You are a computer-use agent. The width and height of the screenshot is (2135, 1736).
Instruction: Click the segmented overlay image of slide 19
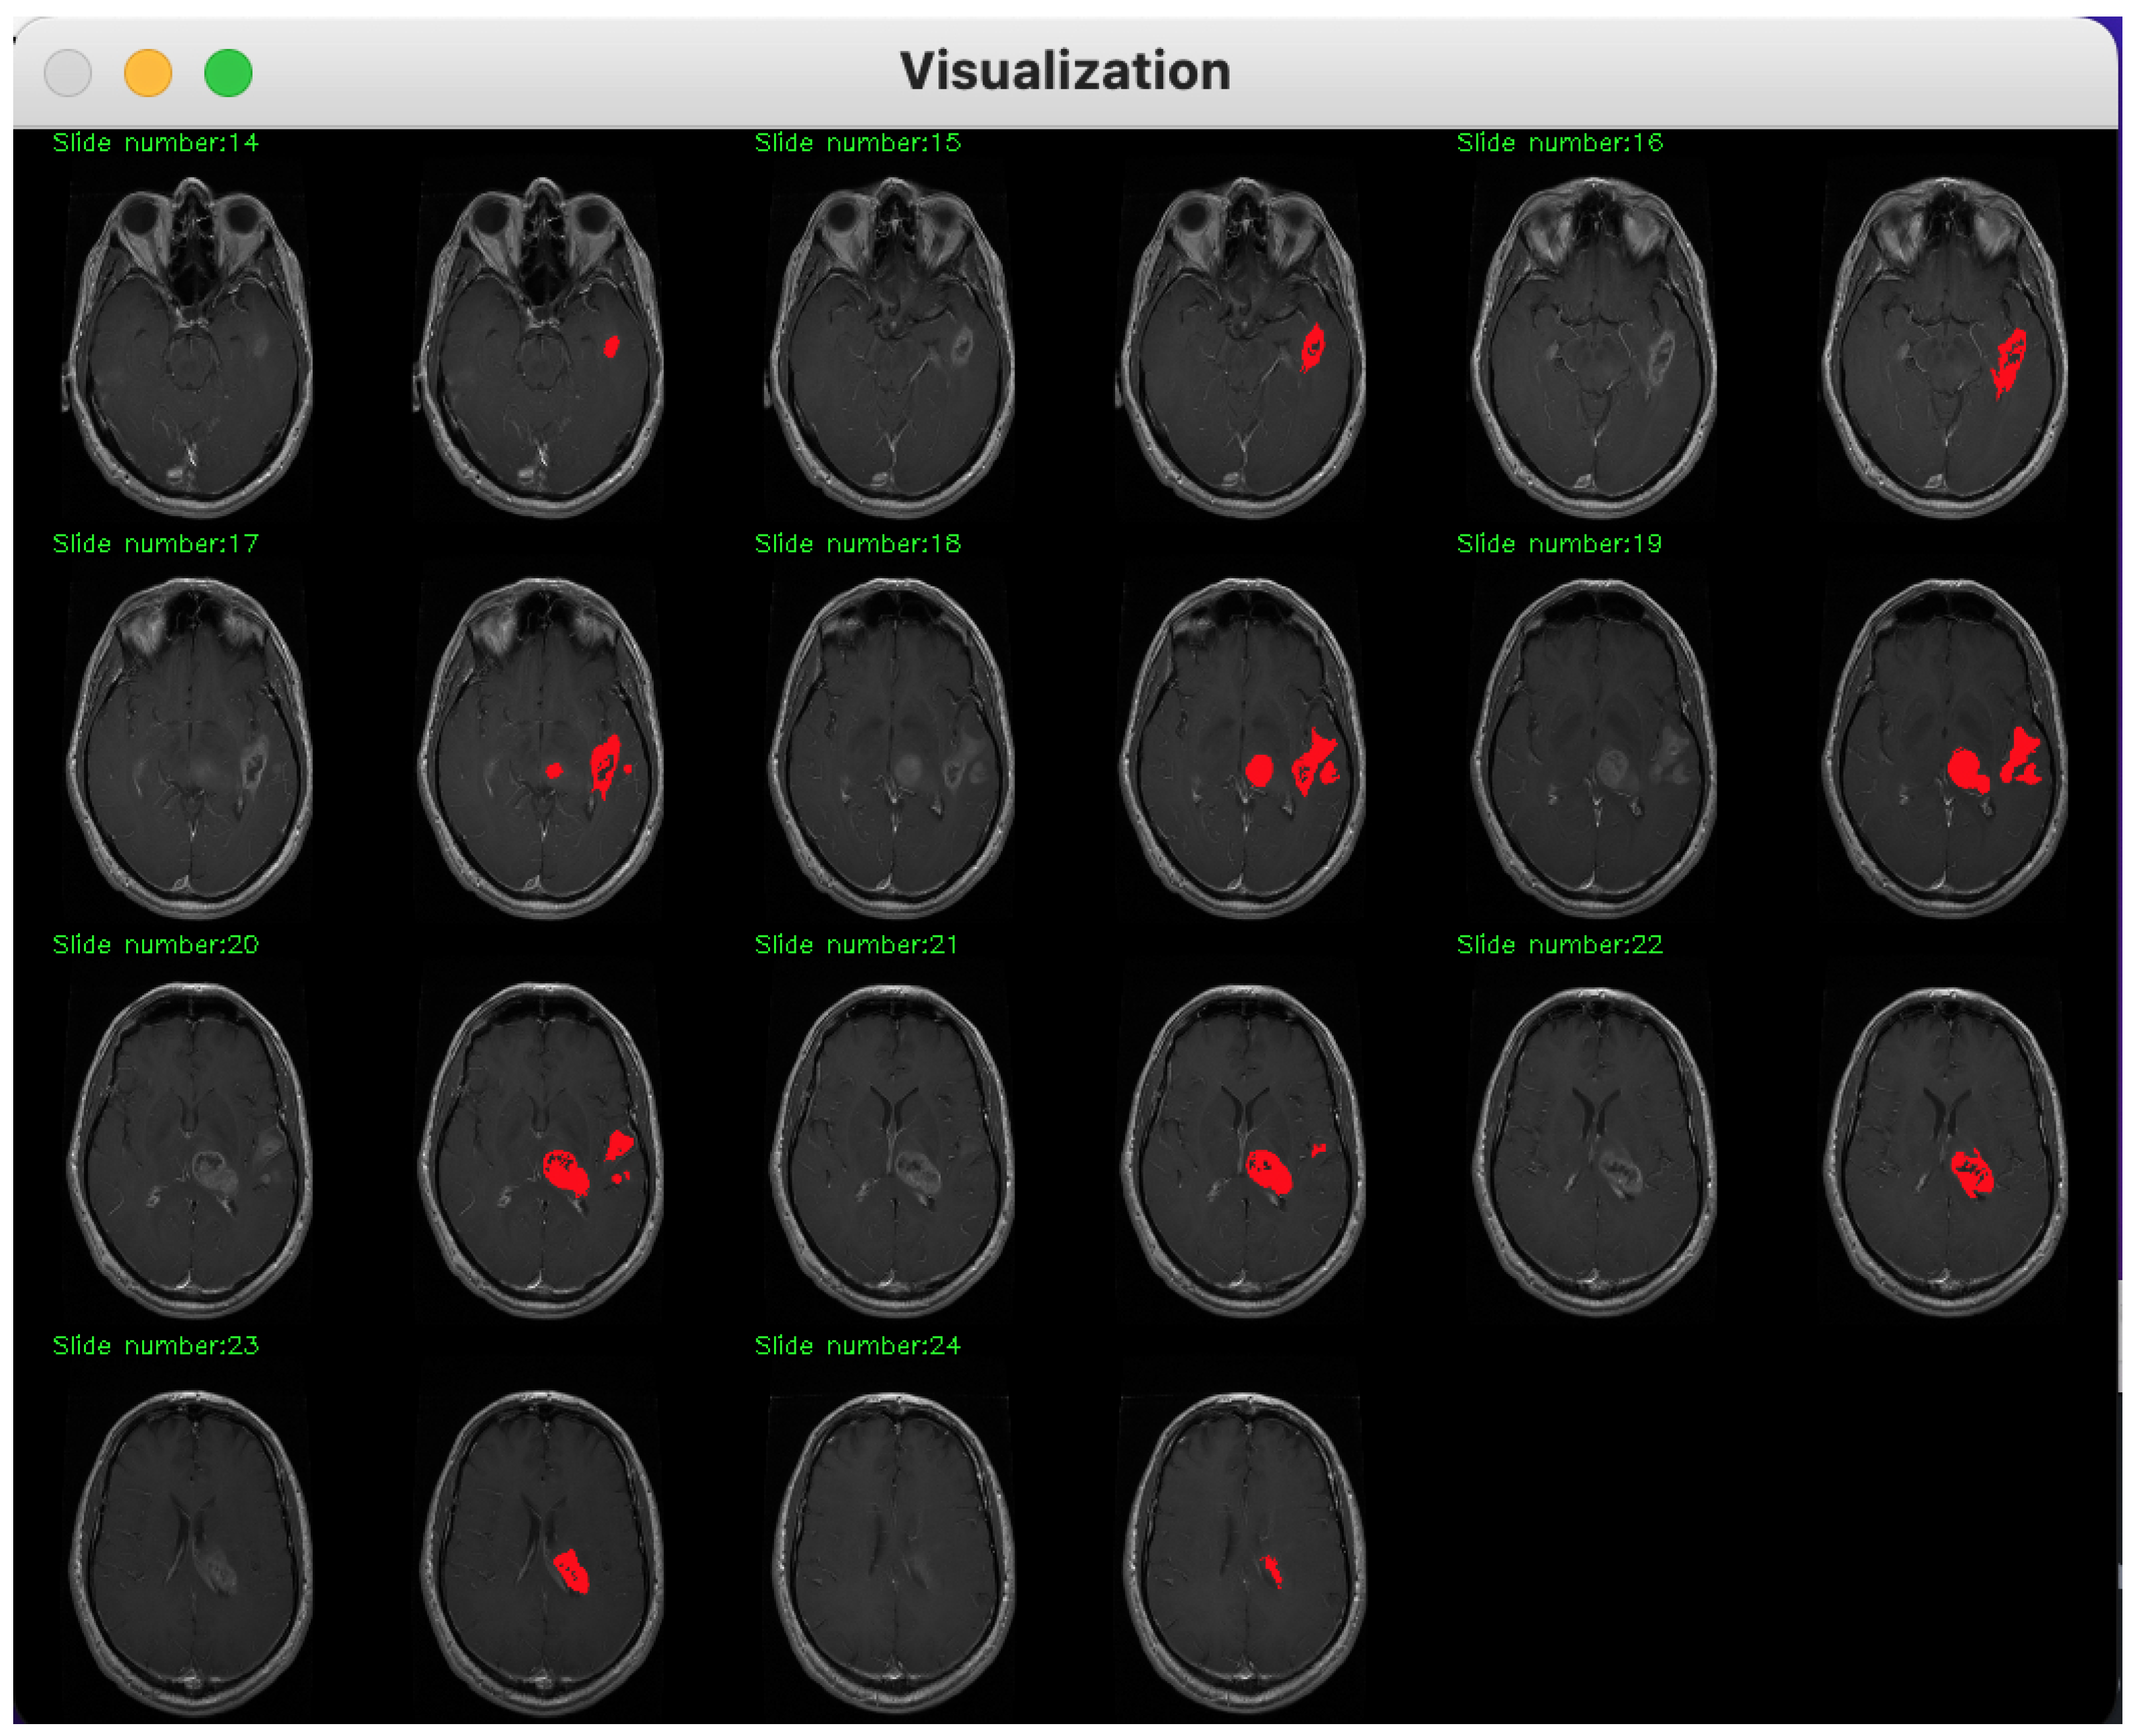[1945, 747]
